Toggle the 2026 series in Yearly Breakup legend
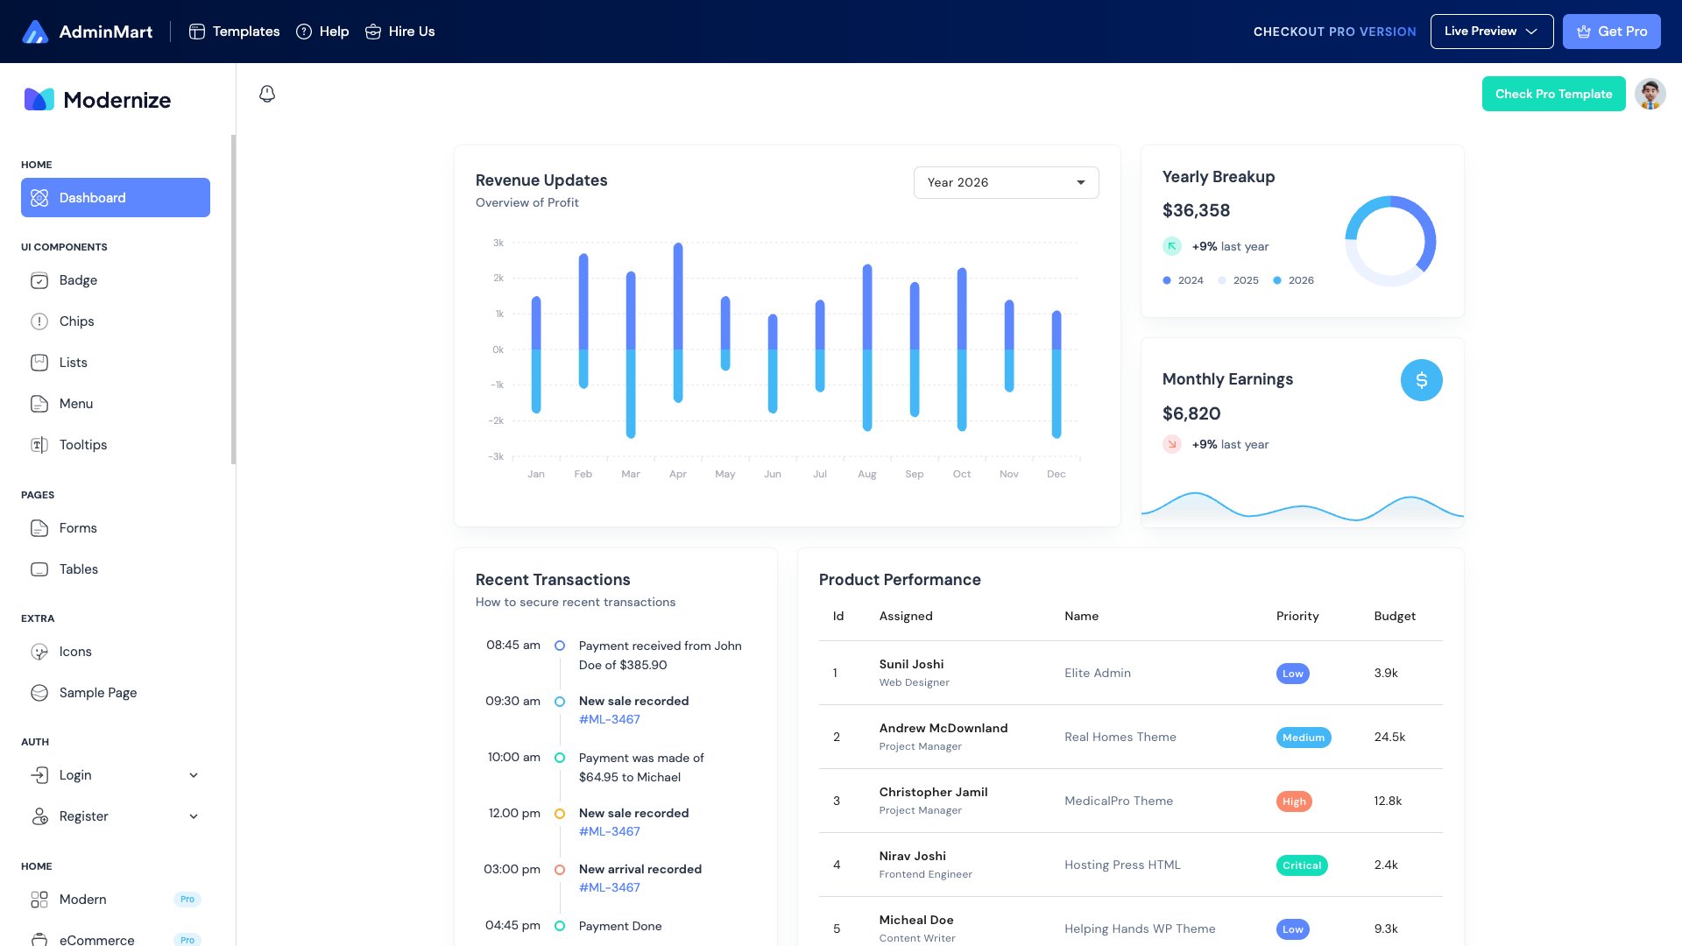The height and width of the screenshot is (946, 1682). 1294,280
